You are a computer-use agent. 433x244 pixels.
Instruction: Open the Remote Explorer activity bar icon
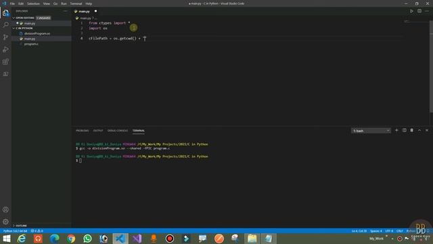pos(5,74)
